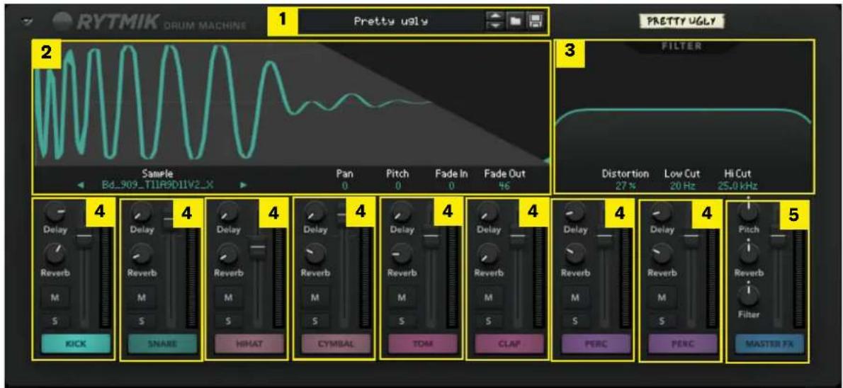The width and height of the screenshot is (843, 388).
Task: Mute the TOM channel
Action: point(402,297)
